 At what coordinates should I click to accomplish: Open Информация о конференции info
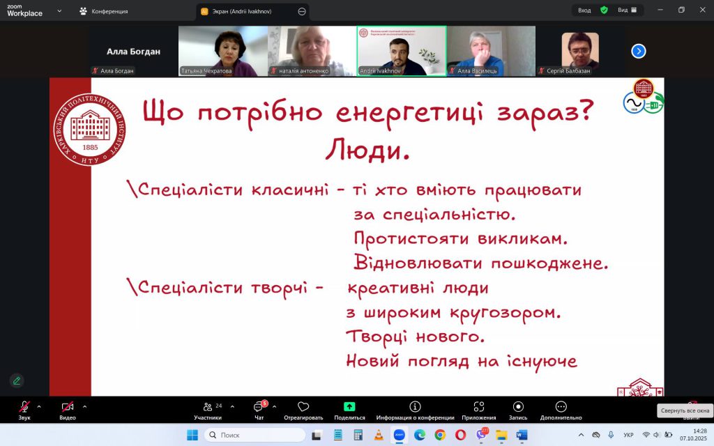415,410
